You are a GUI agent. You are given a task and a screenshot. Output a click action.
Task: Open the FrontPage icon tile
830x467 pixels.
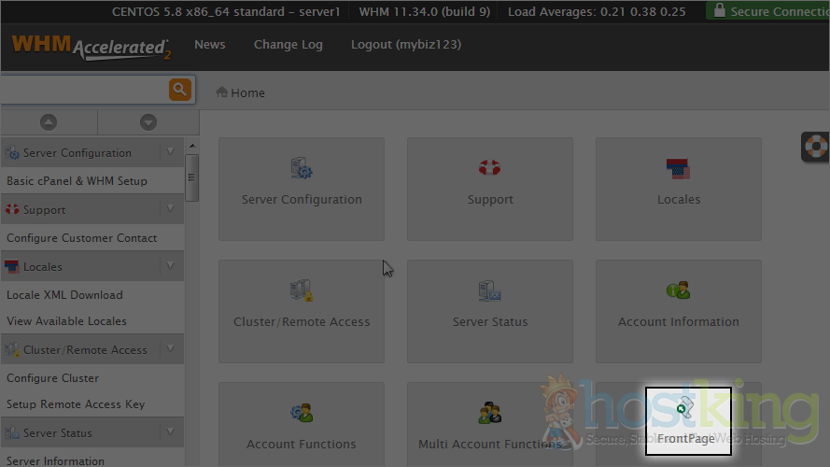coord(687,421)
